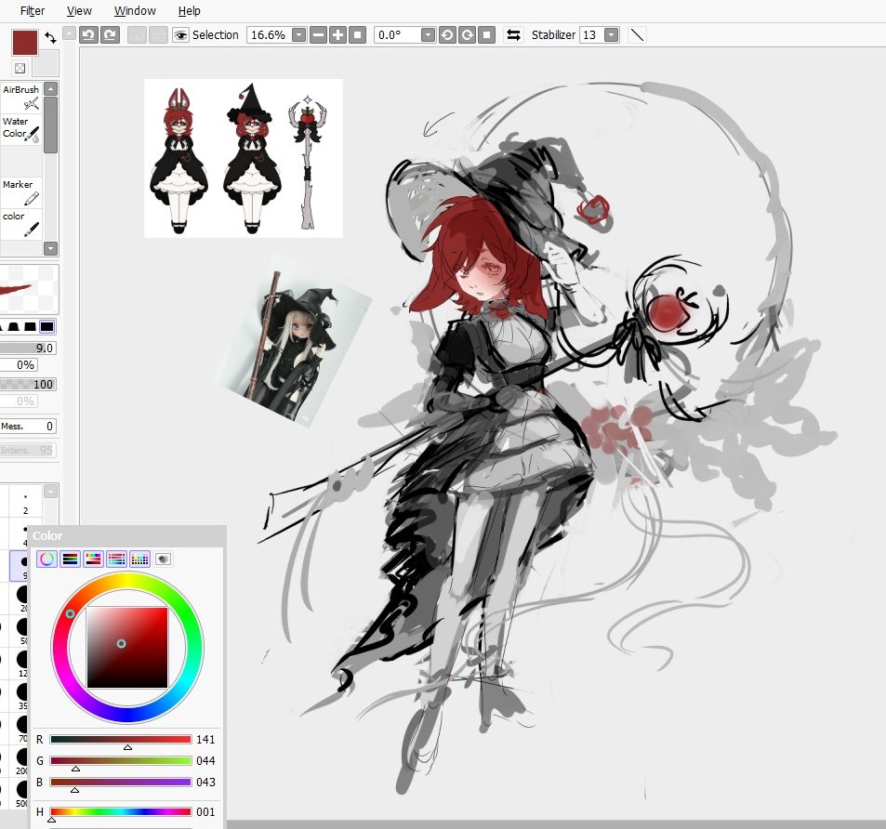Flip the canvas horizontally

click(x=513, y=35)
